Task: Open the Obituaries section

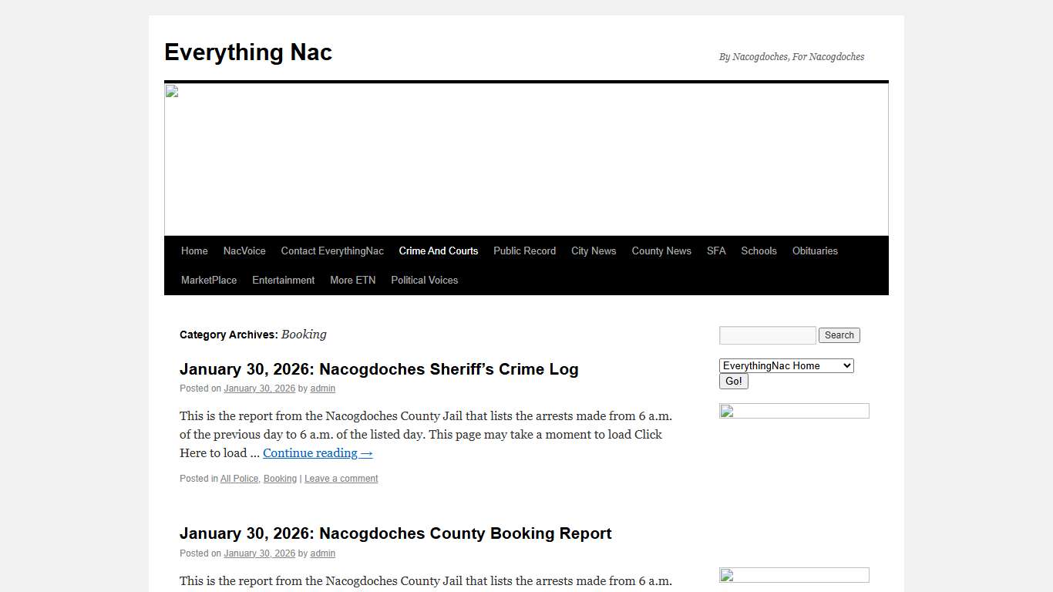Action: (x=815, y=251)
